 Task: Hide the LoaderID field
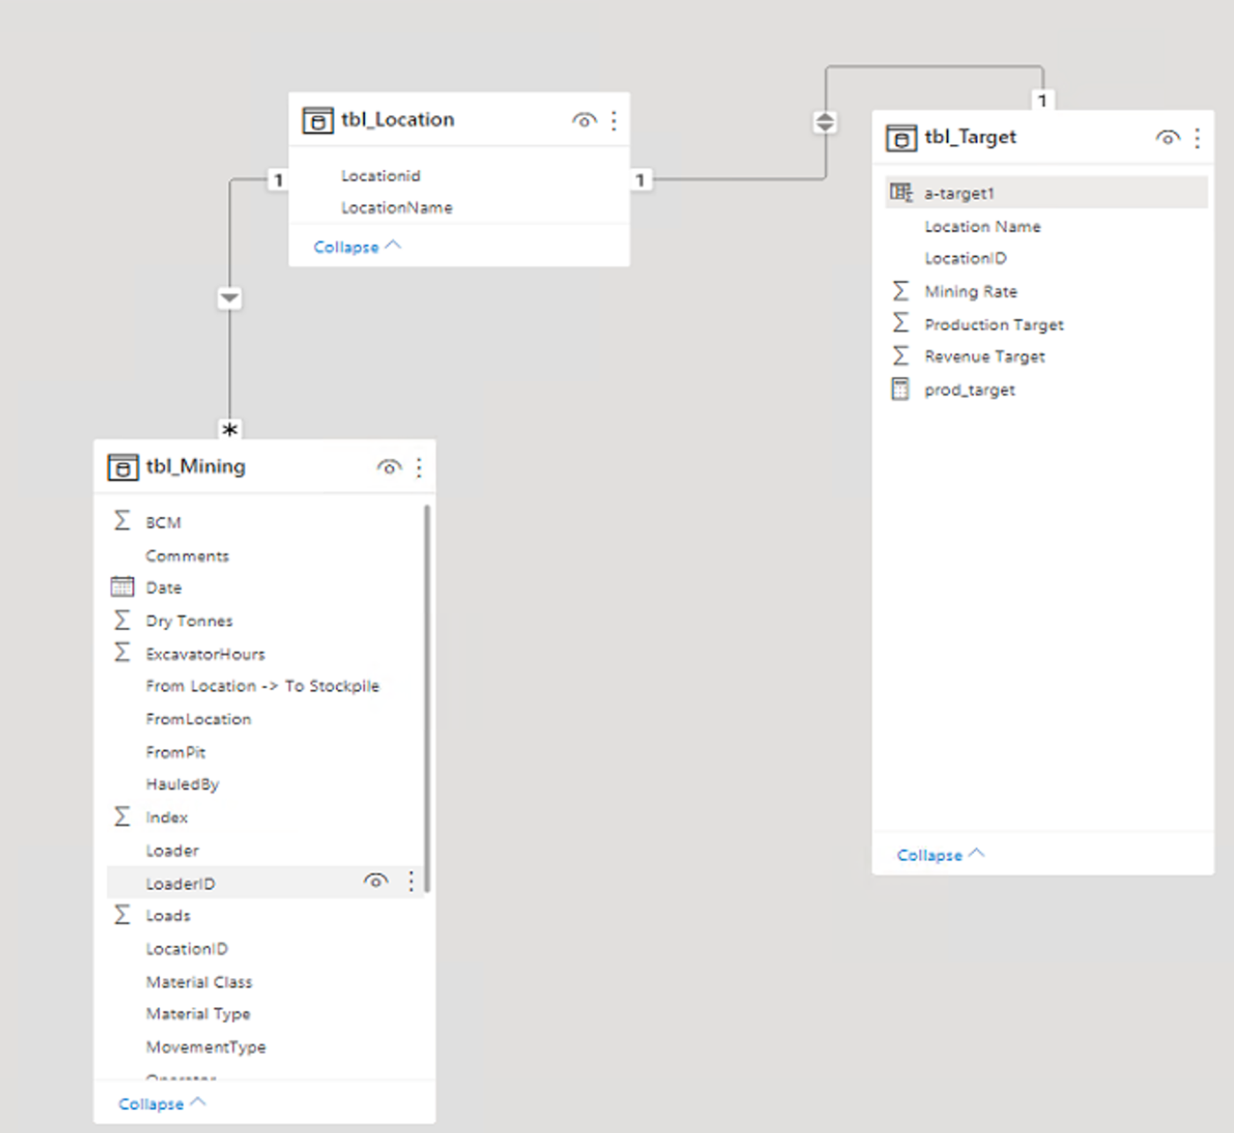pyautogui.click(x=376, y=881)
